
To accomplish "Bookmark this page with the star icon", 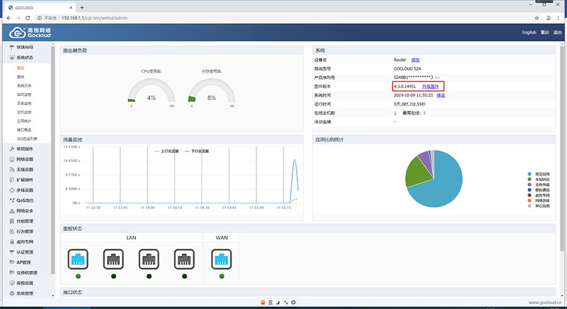I will tap(537, 18).
